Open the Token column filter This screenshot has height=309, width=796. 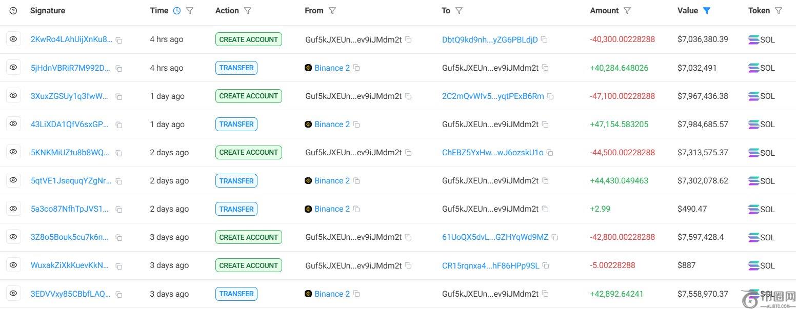779,11
